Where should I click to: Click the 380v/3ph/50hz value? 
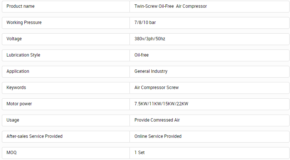pyautogui.click(x=149, y=39)
